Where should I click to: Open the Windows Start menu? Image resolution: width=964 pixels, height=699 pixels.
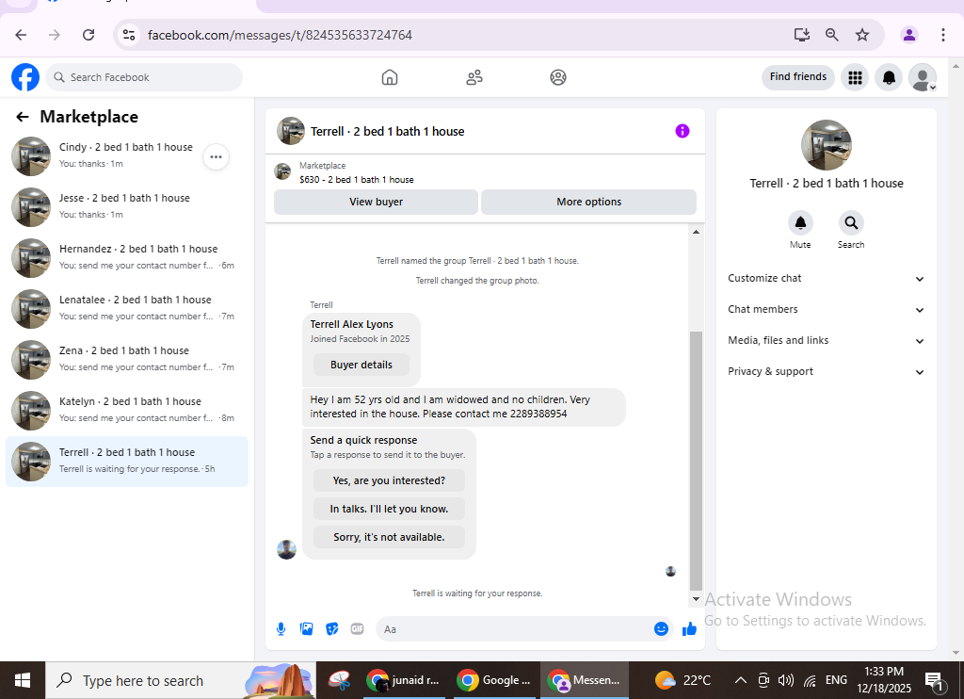[23, 680]
